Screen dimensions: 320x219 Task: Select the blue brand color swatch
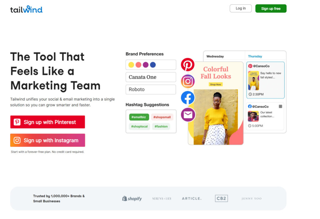153,65
